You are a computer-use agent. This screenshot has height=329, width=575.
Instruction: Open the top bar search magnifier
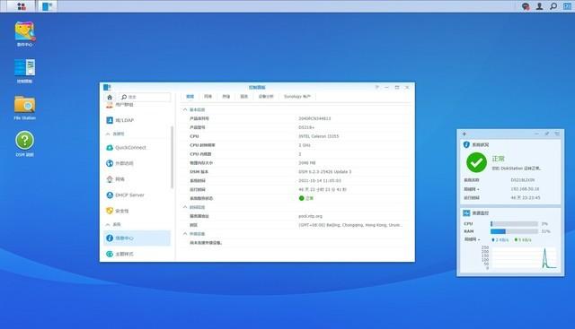(553, 6)
